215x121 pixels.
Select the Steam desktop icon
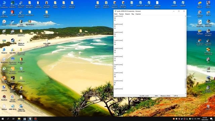click(13, 41)
